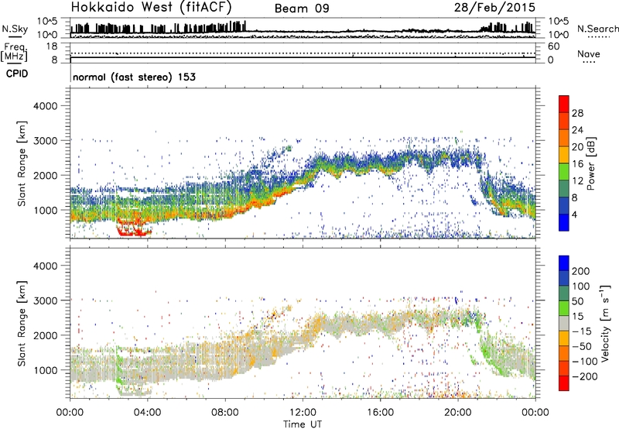
Task: Click the '4' power colorbar tick label
Action: click(574, 214)
